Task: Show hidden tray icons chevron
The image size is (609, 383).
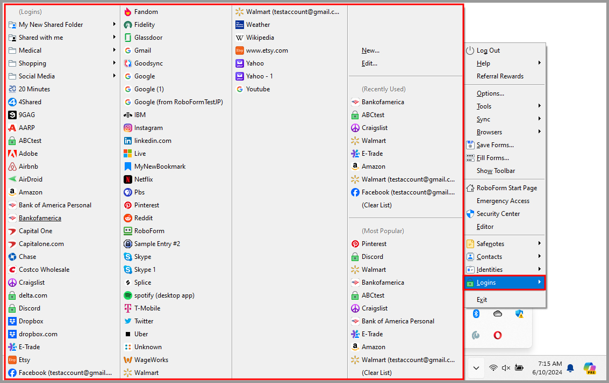Action: pyautogui.click(x=476, y=368)
